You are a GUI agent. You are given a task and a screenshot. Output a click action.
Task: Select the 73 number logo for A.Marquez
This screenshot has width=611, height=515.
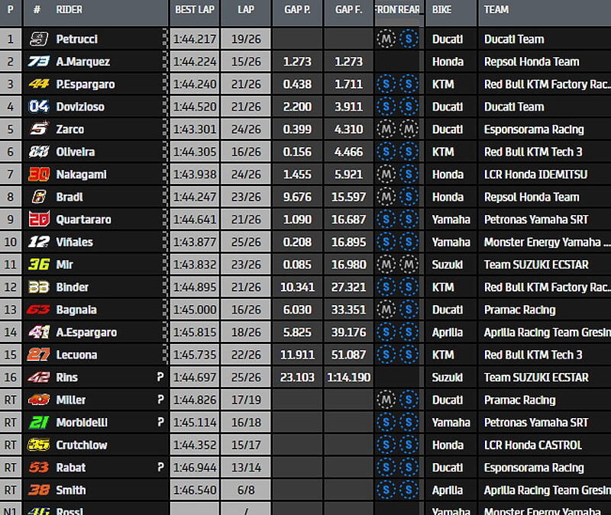39,62
